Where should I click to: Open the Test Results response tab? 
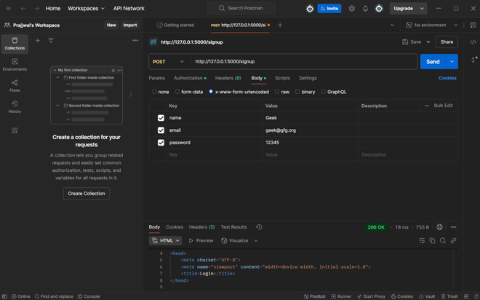pos(233,227)
